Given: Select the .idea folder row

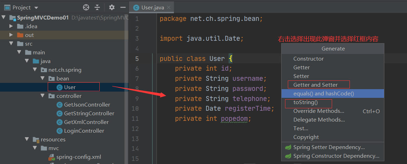Looking at the screenshot, I should pyautogui.click(x=64, y=26).
